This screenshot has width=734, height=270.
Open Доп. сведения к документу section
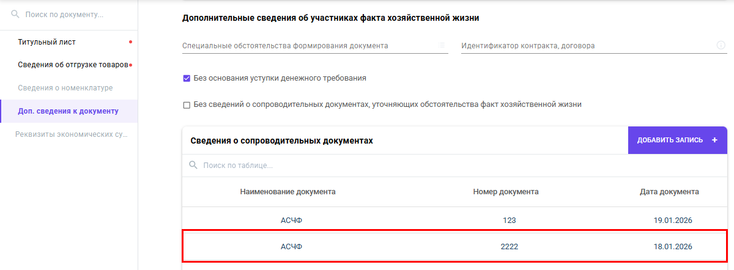pyautogui.click(x=68, y=111)
